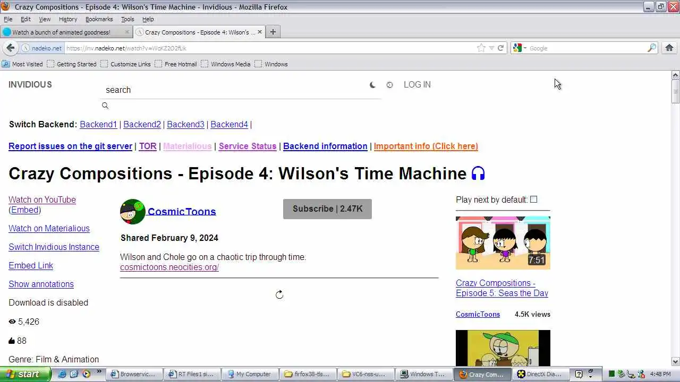The width and height of the screenshot is (680, 382).
Task: Open the Backend information link
Action: coord(325,146)
